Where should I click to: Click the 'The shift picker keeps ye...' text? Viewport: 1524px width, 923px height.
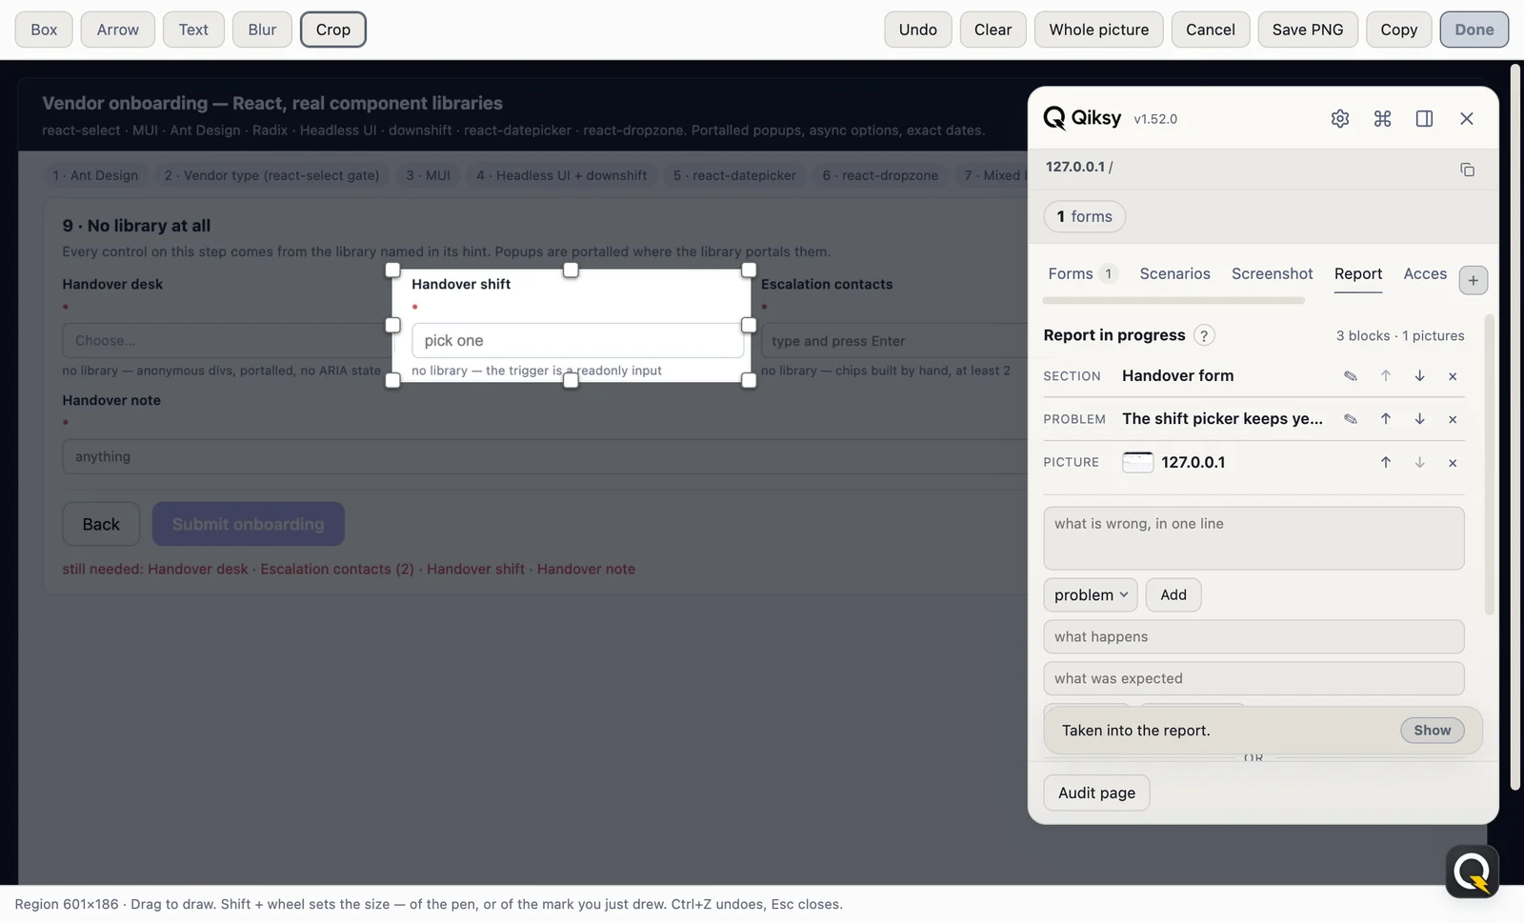point(1222,419)
